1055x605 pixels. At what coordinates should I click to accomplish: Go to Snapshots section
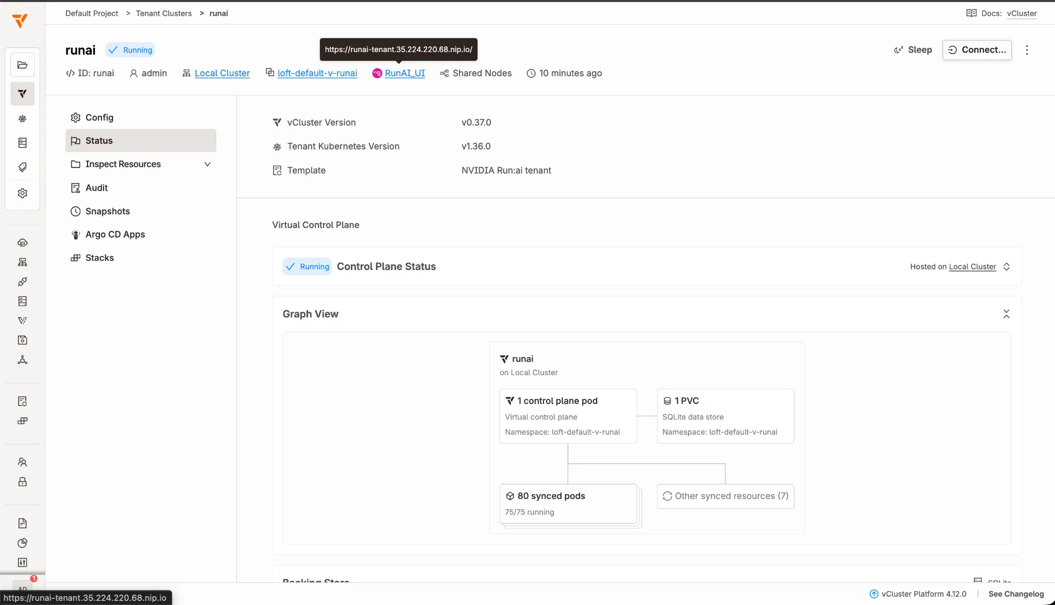coord(141,211)
